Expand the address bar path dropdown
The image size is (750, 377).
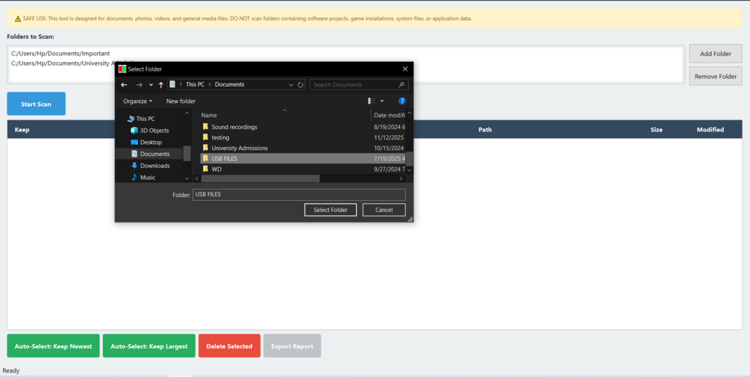pyautogui.click(x=291, y=84)
